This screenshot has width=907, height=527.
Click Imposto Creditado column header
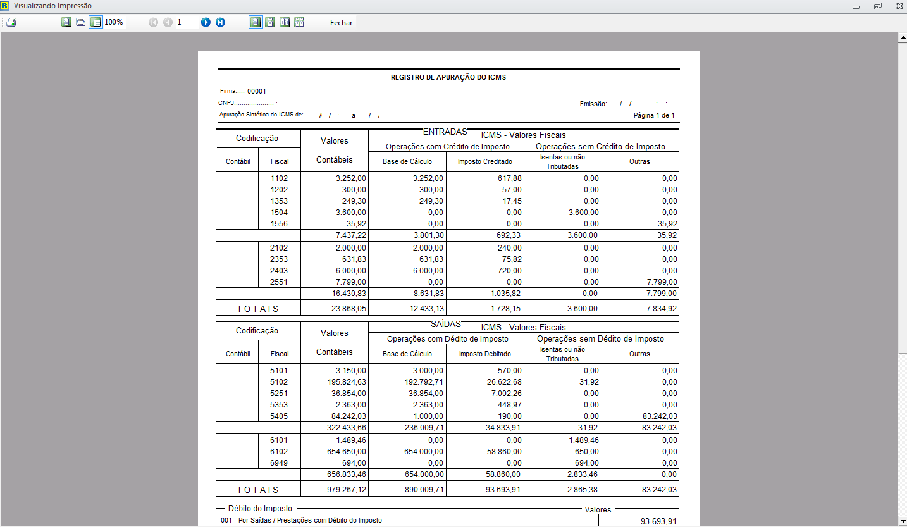coord(485,161)
